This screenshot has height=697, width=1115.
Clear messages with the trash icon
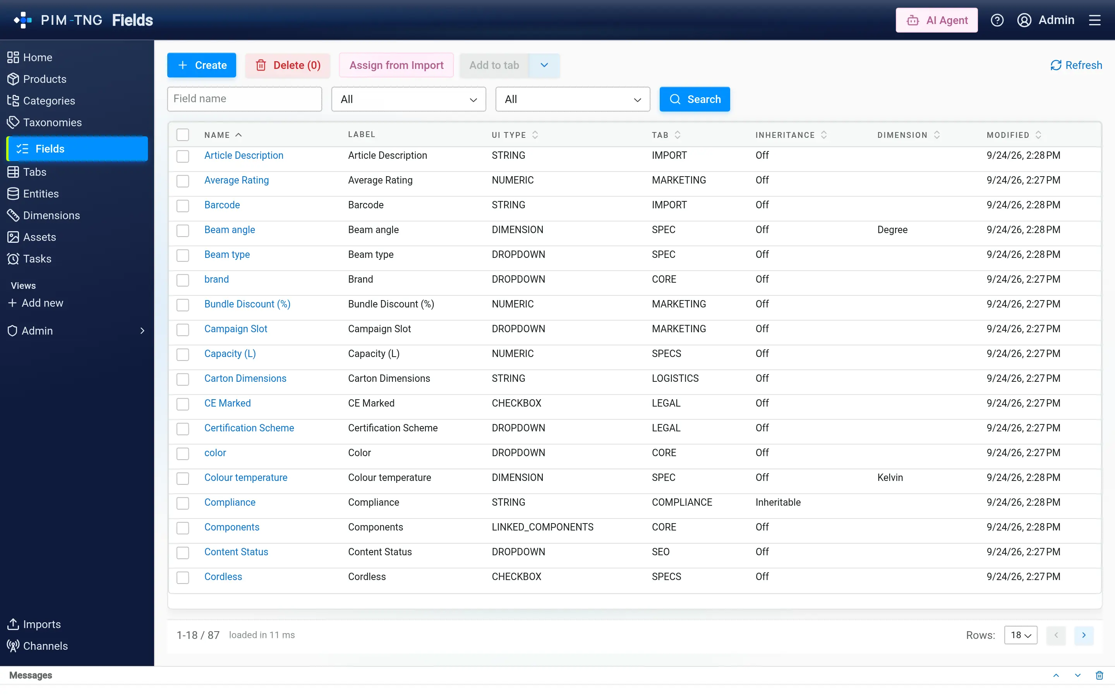click(x=1100, y=675)
